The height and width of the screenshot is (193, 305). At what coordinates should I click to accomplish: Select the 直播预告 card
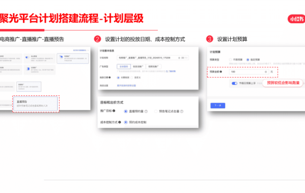(x=36, y=103)
